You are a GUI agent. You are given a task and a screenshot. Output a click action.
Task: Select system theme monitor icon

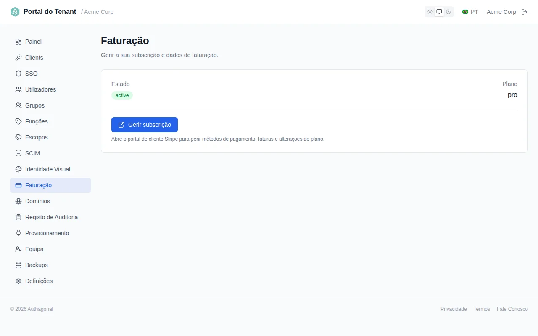coord(439,12)
